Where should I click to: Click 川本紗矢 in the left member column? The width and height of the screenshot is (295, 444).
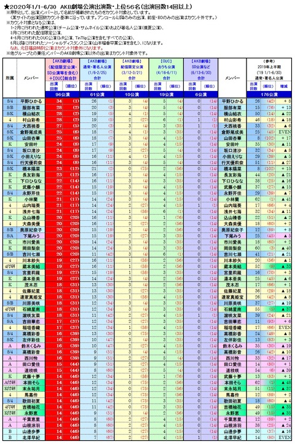(x=31, y=261)
